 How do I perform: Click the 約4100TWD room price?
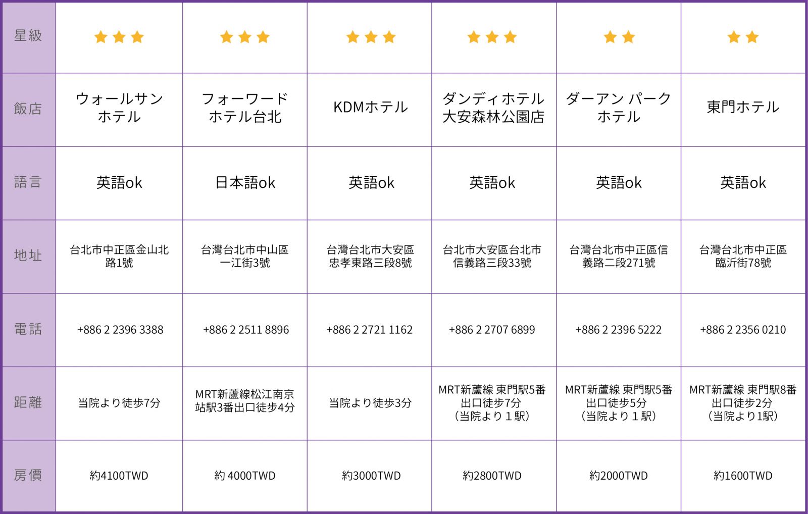tap(119, 476)
